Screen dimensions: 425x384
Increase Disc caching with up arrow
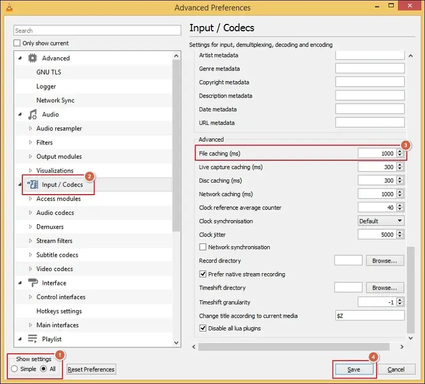(400, 178)
